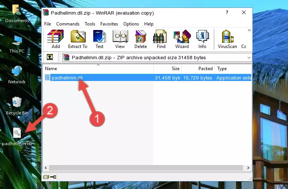This screenshot has width=288, height=189.
Task: Select padhellmm.dll file on the desktop
Action: coord(17,136)
